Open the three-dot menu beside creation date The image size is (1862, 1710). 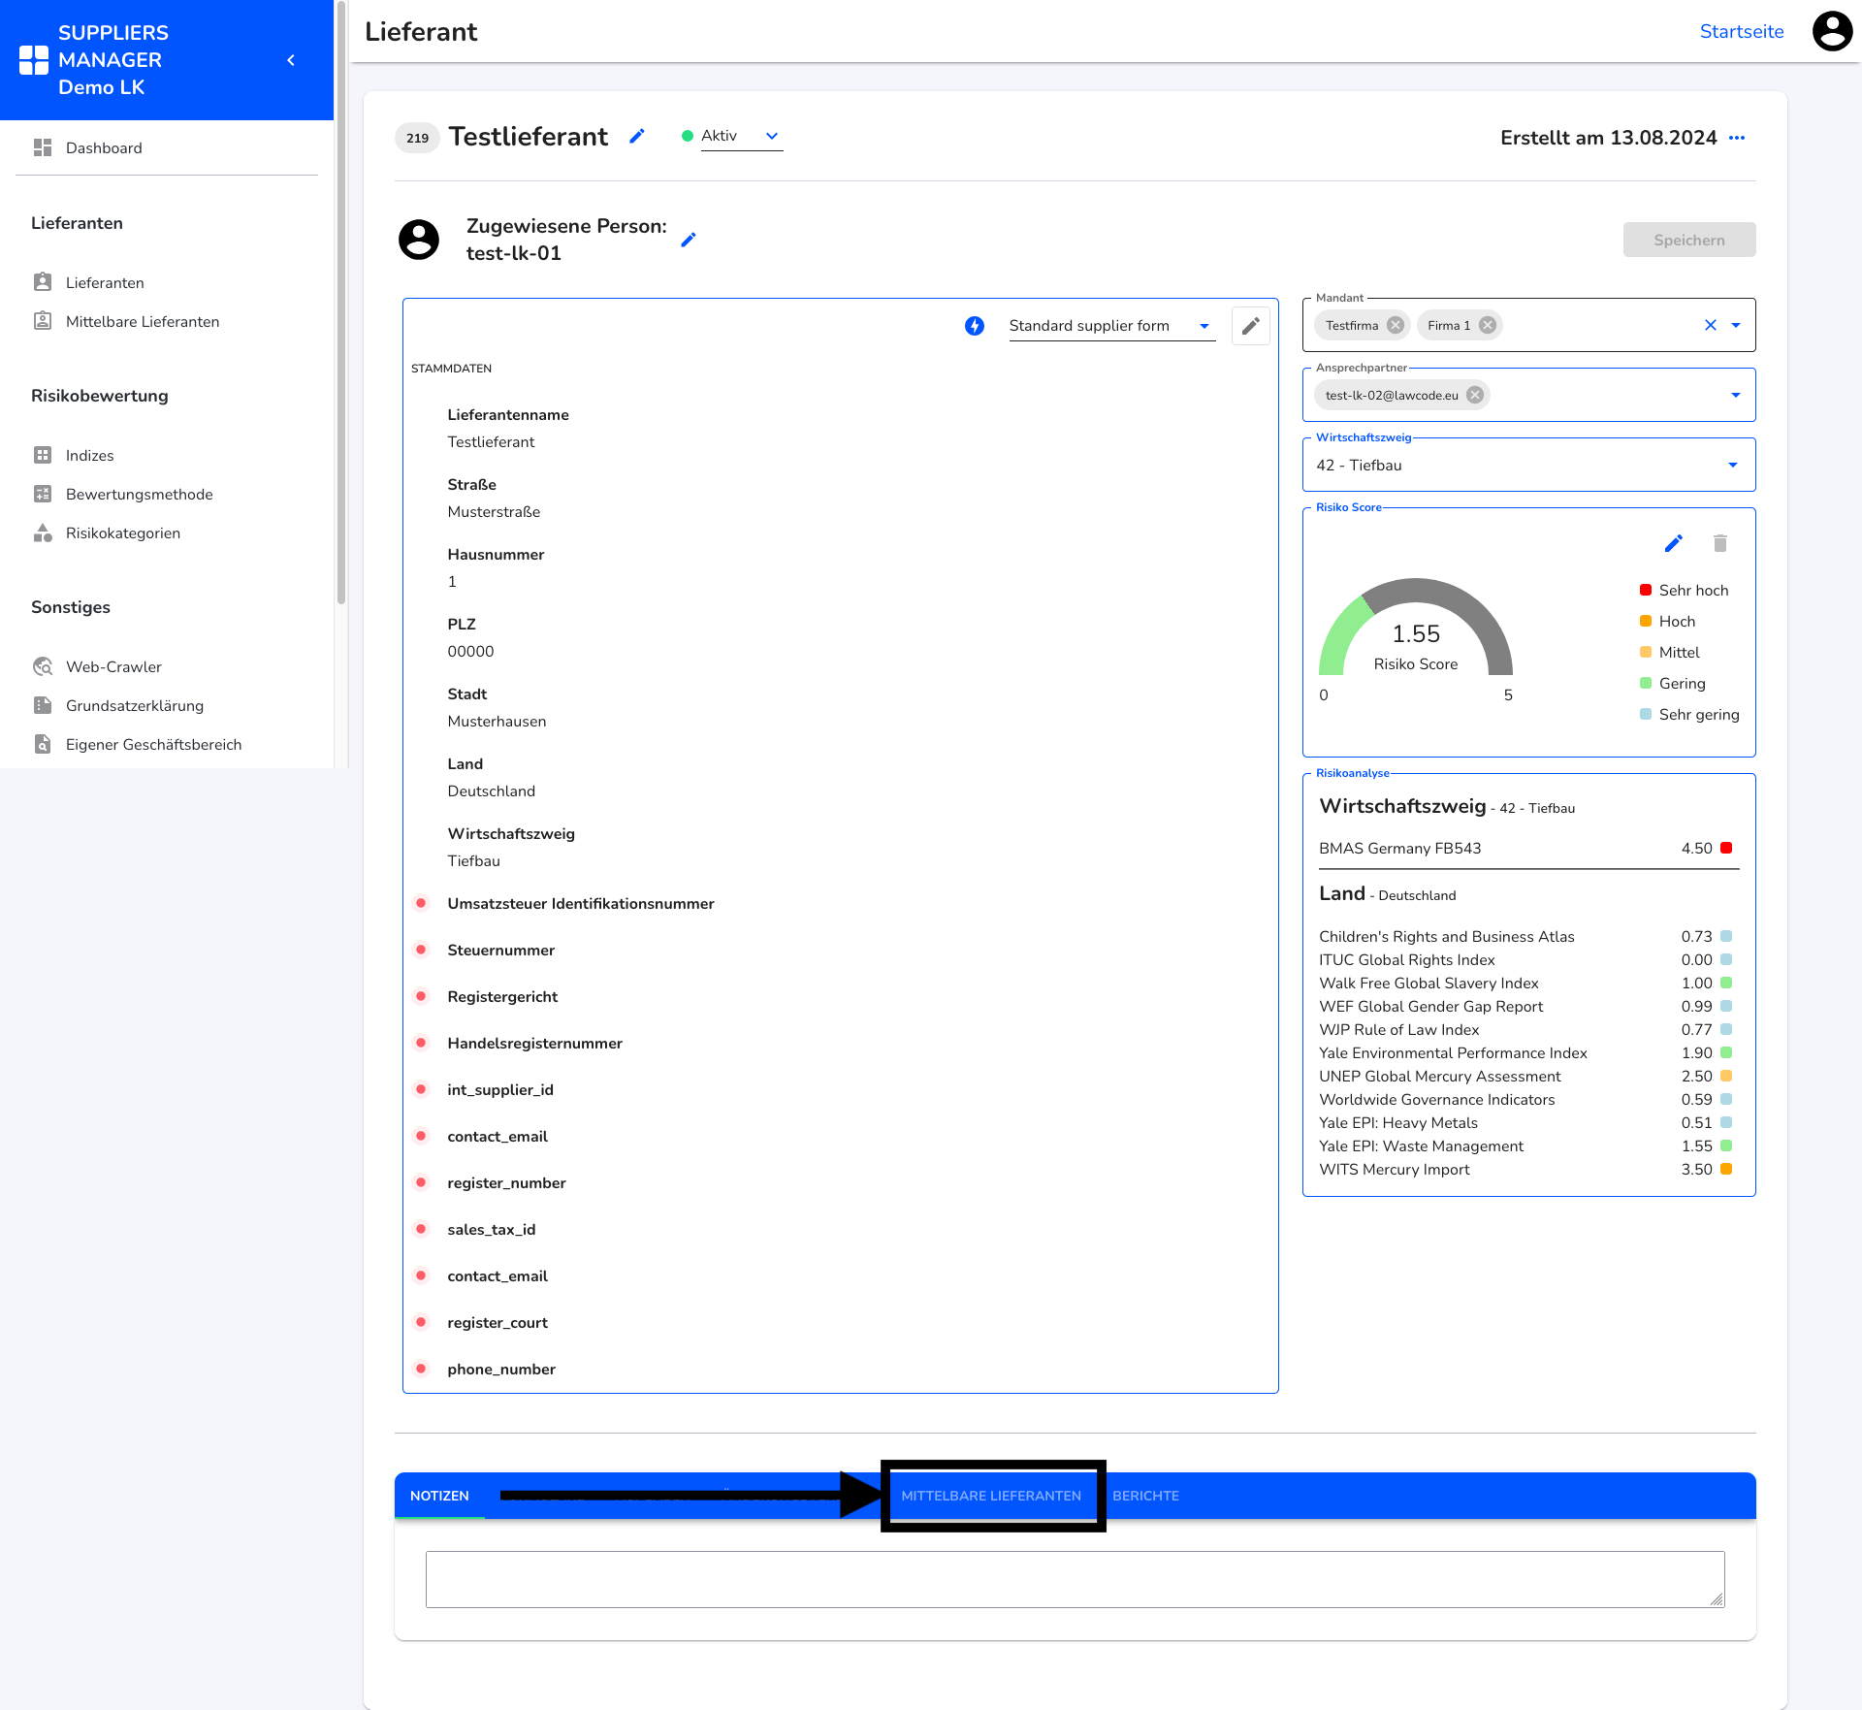1737,138
